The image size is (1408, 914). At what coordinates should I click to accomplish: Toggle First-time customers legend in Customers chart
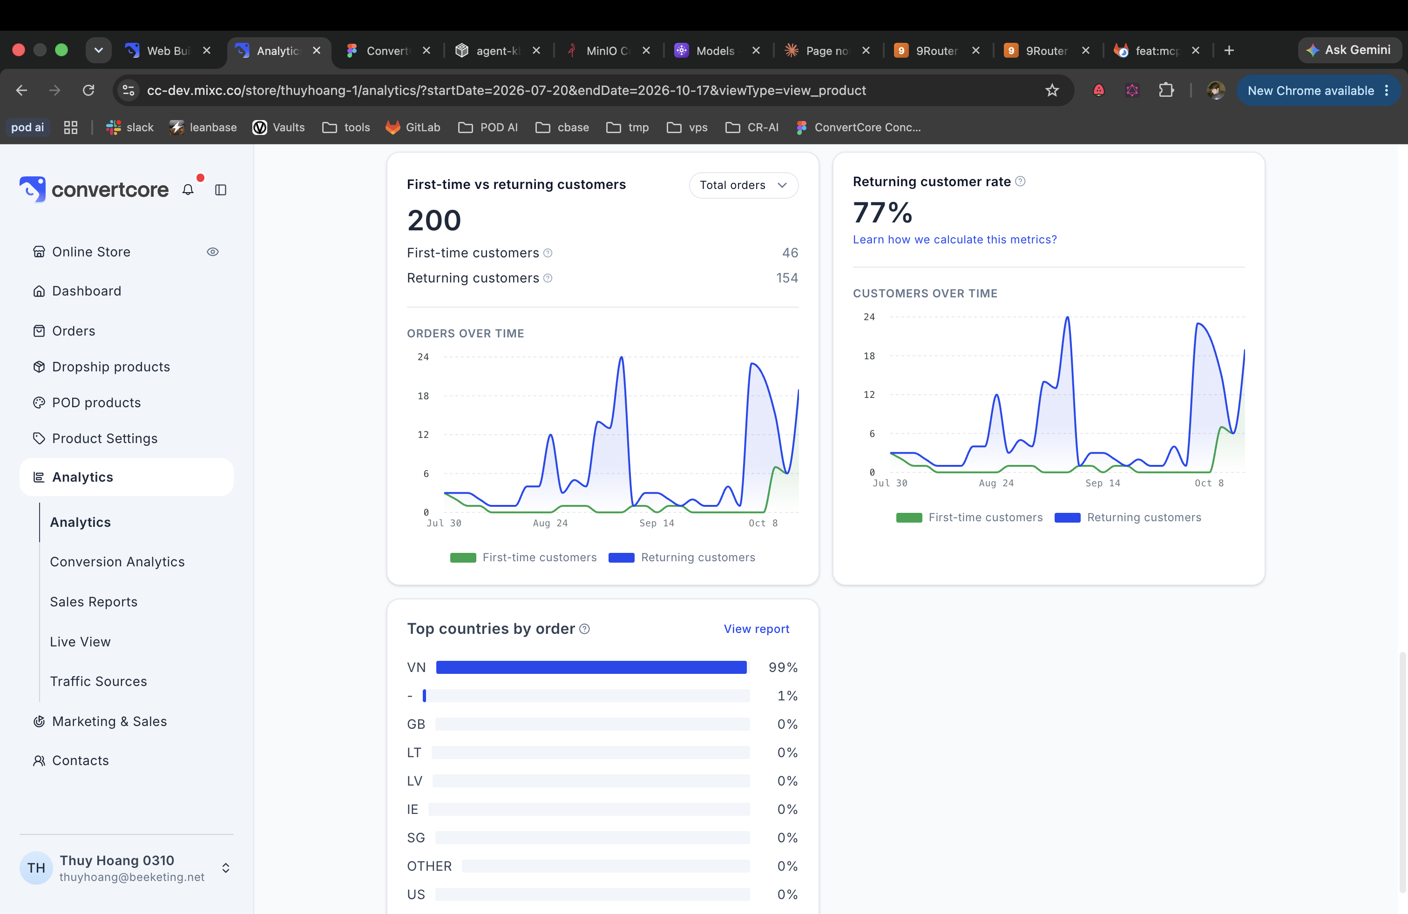click(969, 517)
